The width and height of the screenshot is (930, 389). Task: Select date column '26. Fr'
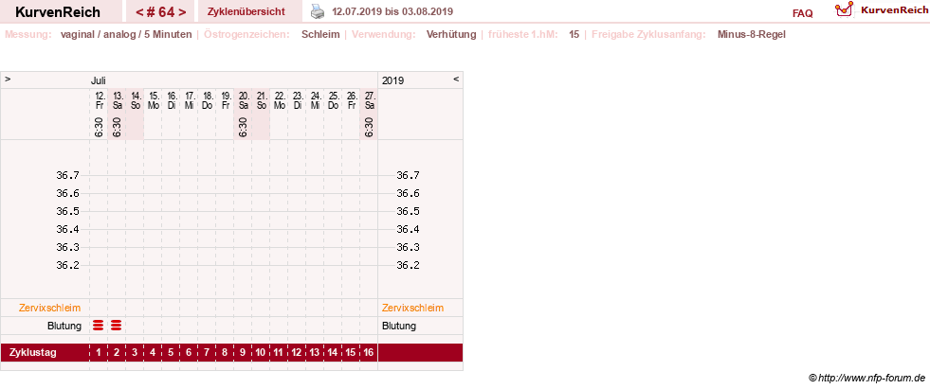[x=351, y=100]
